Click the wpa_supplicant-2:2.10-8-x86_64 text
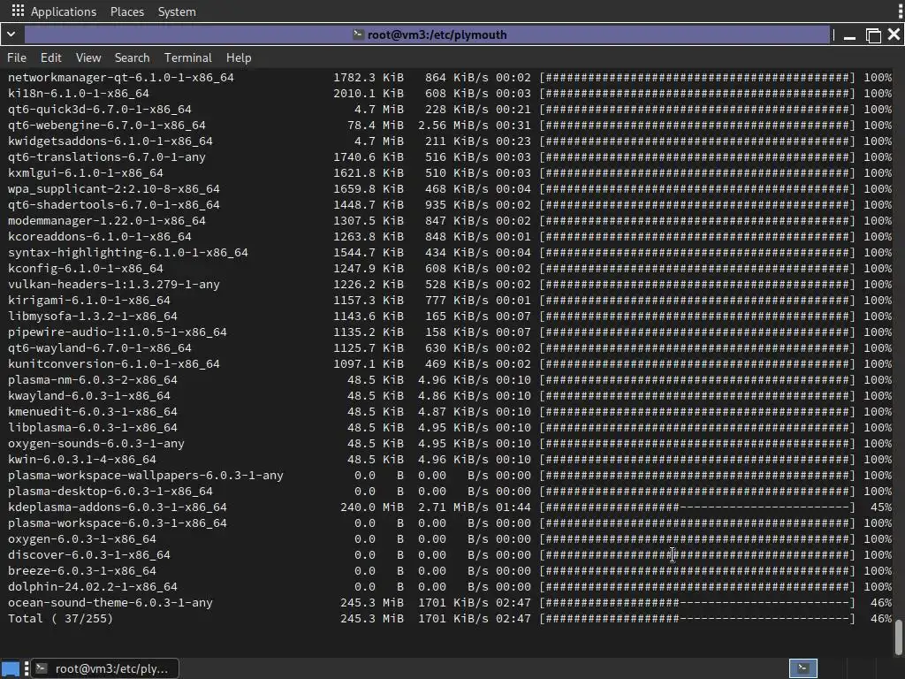The width and height of the screenshot is (905, 679). pyautogui.click(x=114, y=189)
